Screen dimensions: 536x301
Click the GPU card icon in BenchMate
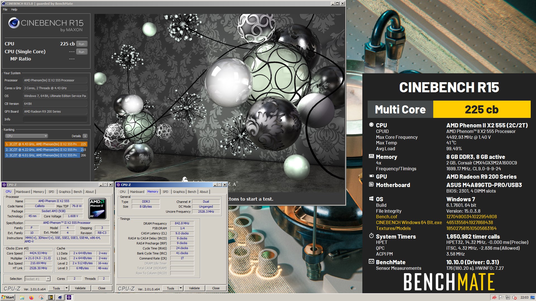[x=371, y=176]
